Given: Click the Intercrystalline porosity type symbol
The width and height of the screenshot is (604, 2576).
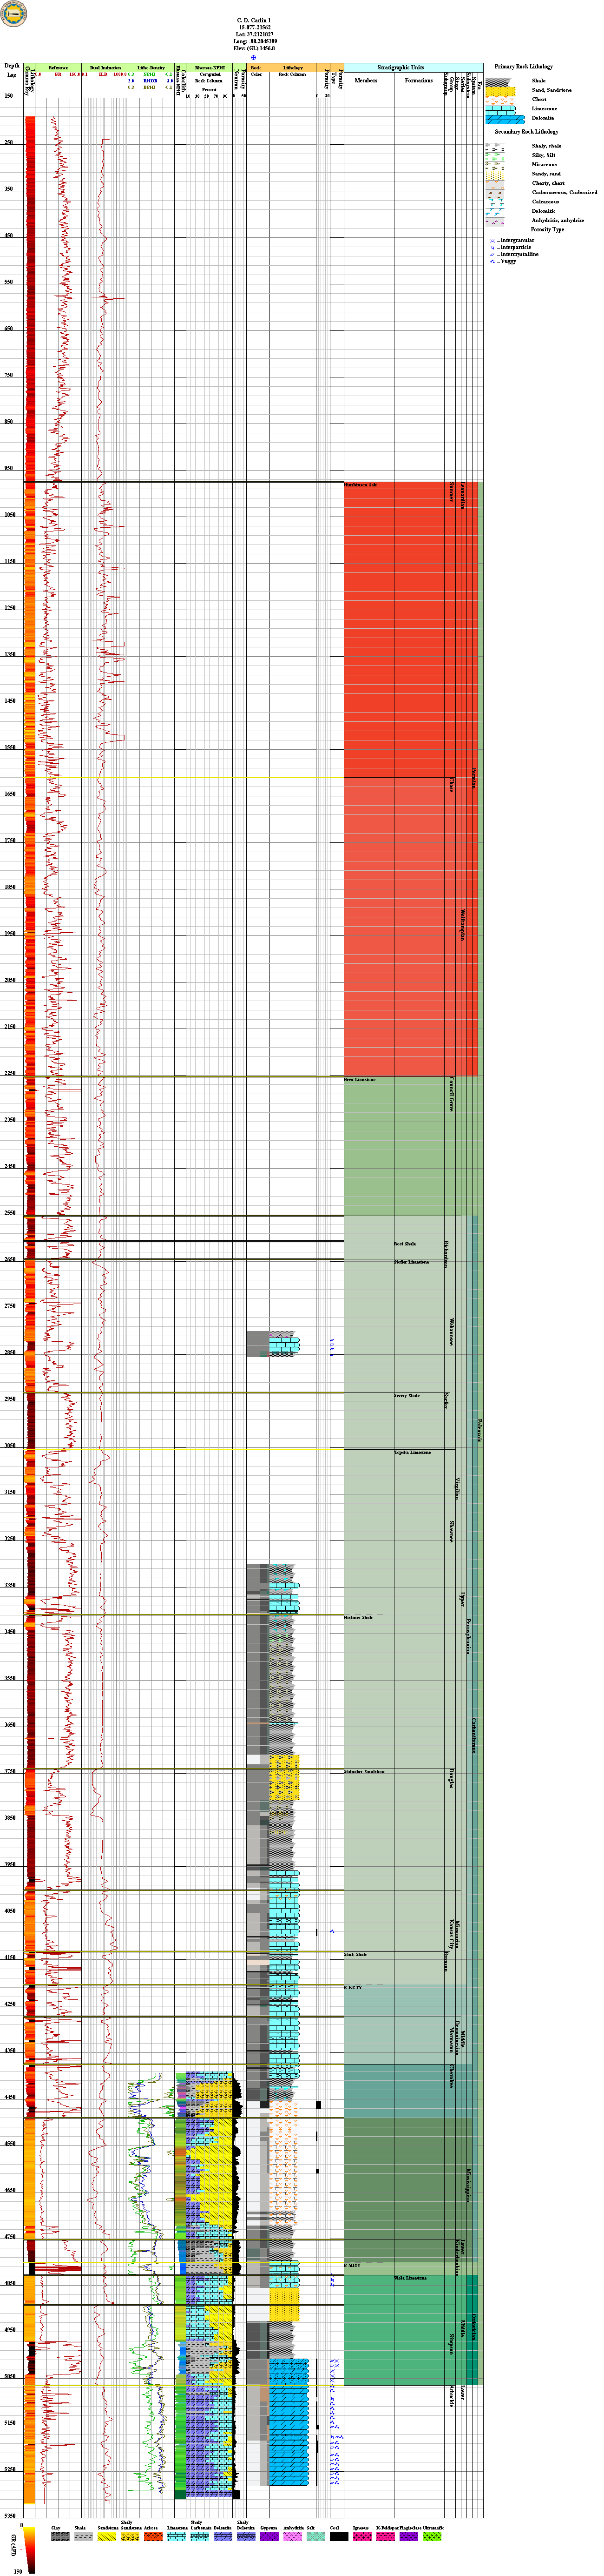Looking at the screenshot, I should [x=492, y=254].
